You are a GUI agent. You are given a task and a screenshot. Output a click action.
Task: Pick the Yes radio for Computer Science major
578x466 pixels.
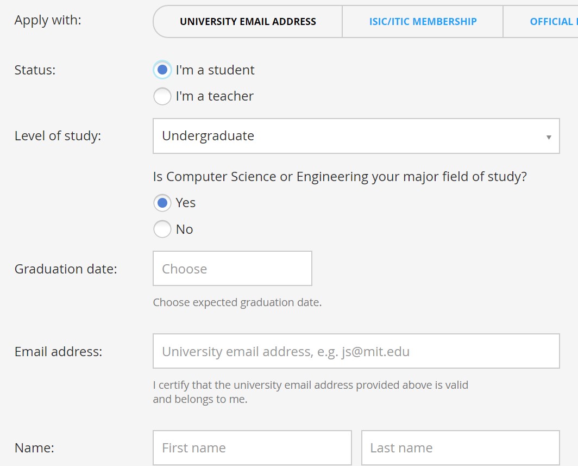pyautogui.click(x=162, y=203)
